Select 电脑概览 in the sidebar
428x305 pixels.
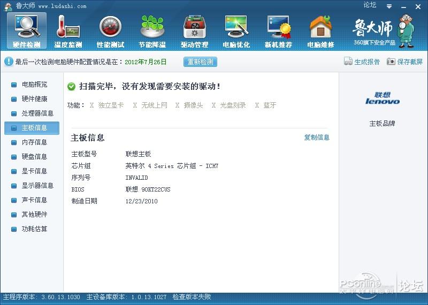(x=32, y=85)
